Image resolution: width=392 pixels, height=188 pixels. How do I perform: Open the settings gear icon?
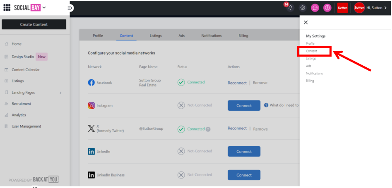tap(303, 8)
